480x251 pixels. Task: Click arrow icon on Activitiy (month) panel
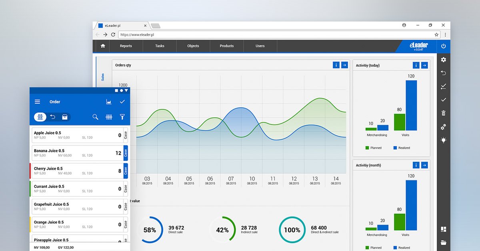click(x=424, y=165)
